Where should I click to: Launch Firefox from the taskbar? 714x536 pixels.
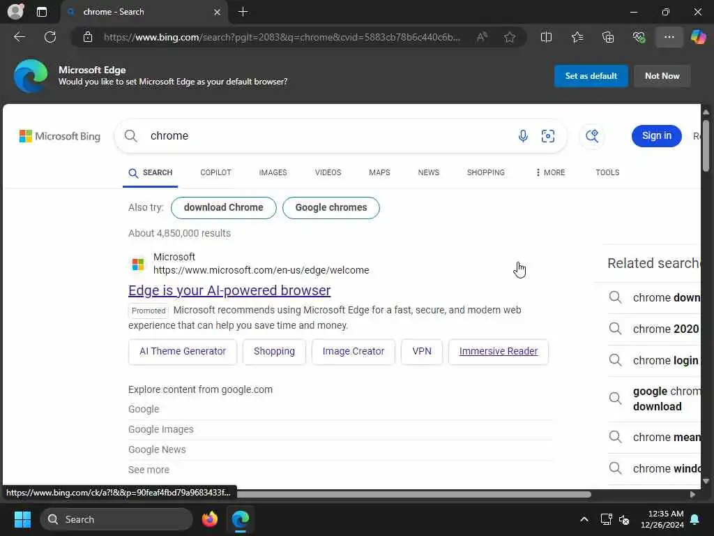click(x=209, y=519)
